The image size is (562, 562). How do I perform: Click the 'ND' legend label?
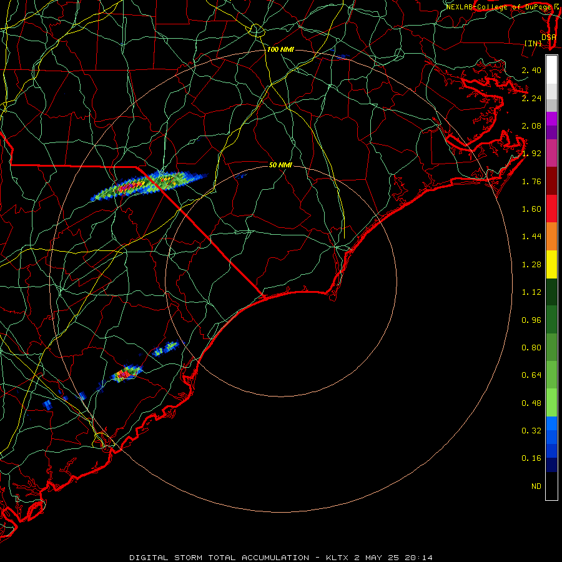click(536, 486)
